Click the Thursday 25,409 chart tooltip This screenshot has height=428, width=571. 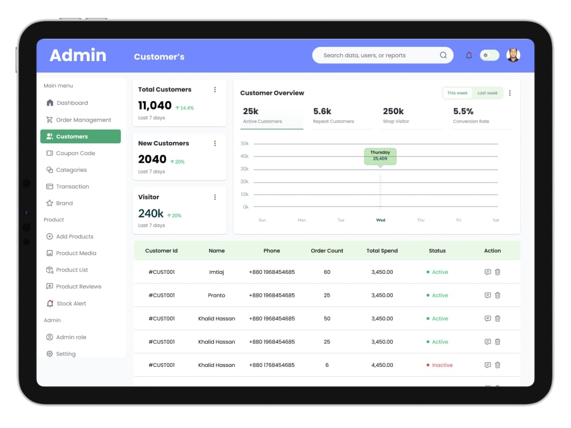tap(380, 156)
